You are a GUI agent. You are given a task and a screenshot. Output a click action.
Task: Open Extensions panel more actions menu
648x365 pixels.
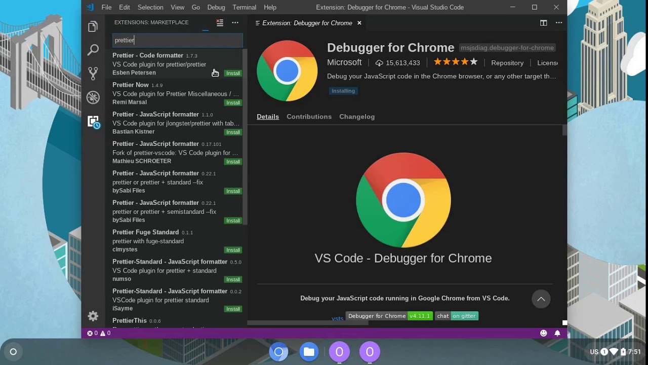235,22
